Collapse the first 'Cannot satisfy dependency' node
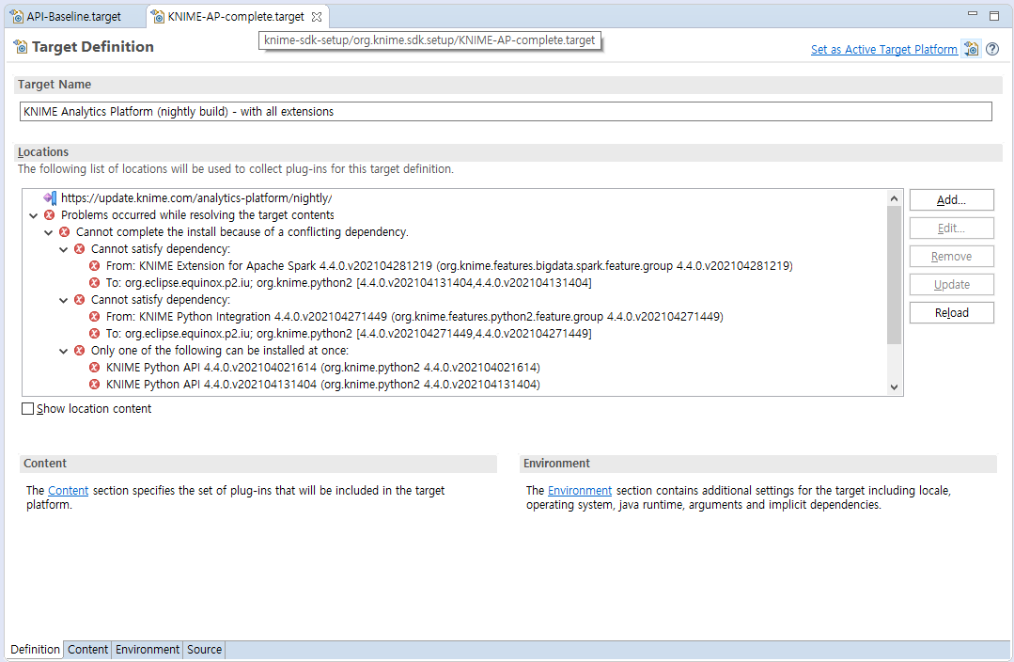The image size is (1014, 662). (x=63, y=249)
